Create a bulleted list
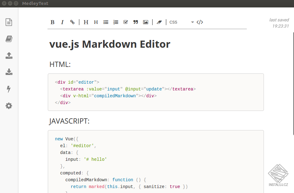This screenshot has width=294, height=193. click(x=106, y=22)
